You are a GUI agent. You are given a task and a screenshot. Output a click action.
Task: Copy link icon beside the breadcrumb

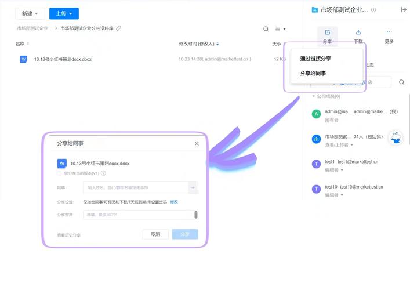coord(119,28)
